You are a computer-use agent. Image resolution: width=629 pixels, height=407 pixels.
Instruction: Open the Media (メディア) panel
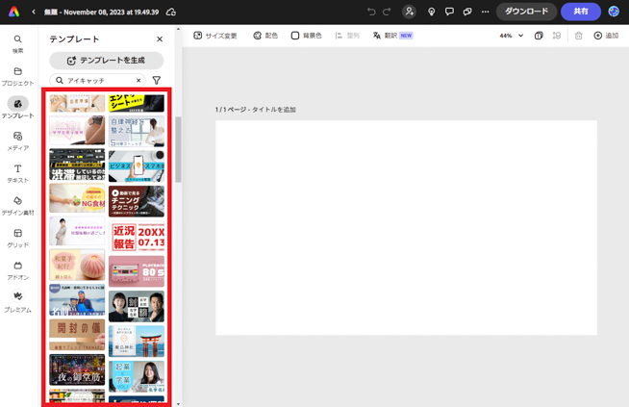[x=17, y=140]
